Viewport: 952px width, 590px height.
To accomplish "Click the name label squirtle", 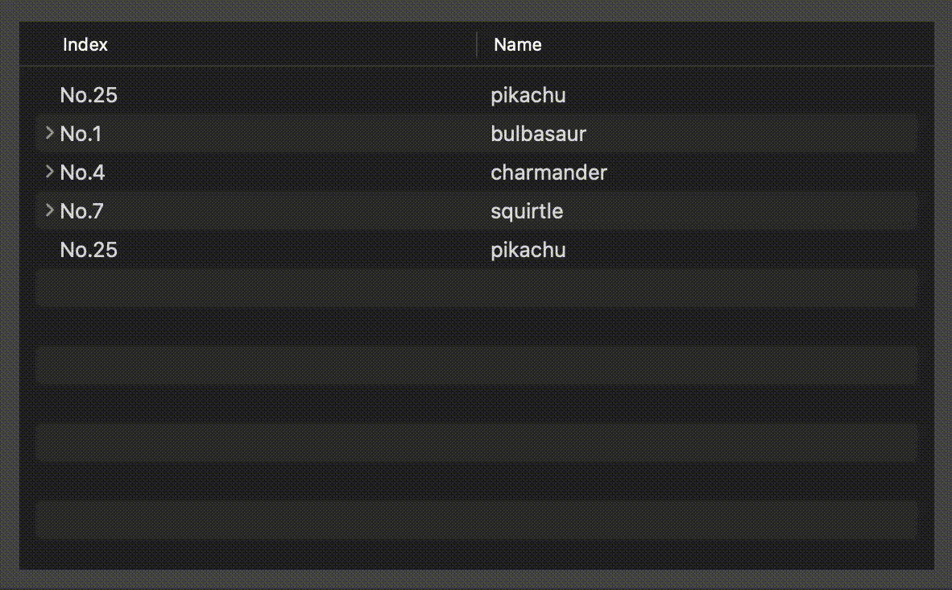I will [x=527, y=211].
